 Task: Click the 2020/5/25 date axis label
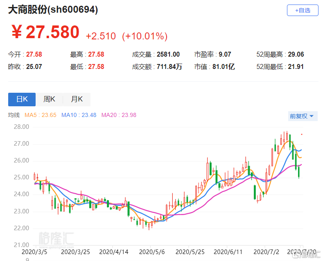190,252
